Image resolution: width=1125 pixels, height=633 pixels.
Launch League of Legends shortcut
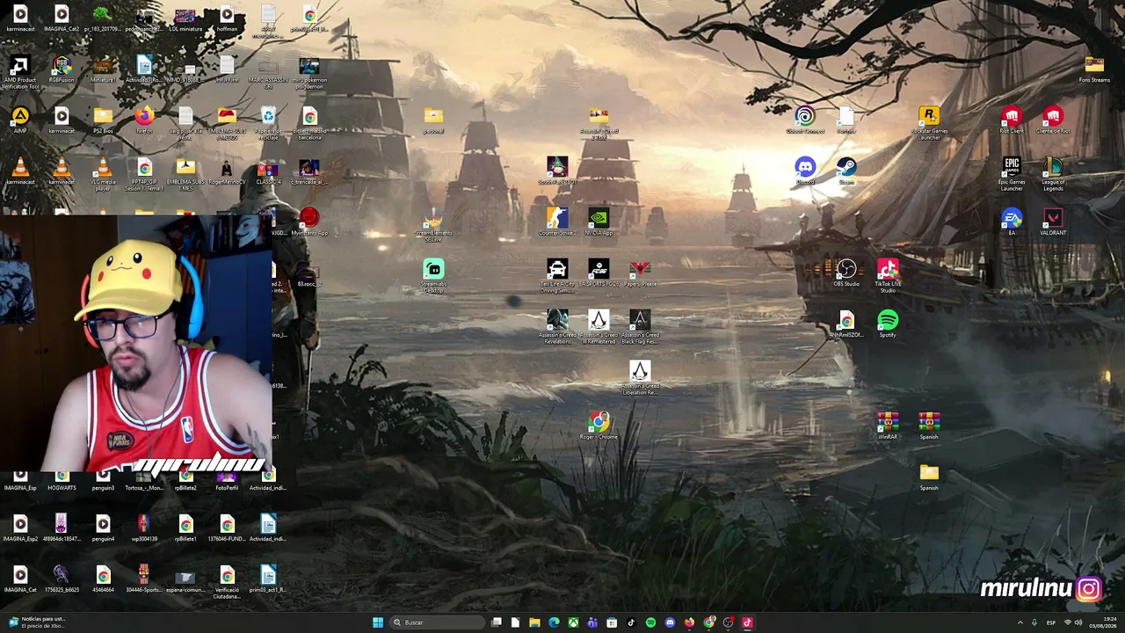1053,173
